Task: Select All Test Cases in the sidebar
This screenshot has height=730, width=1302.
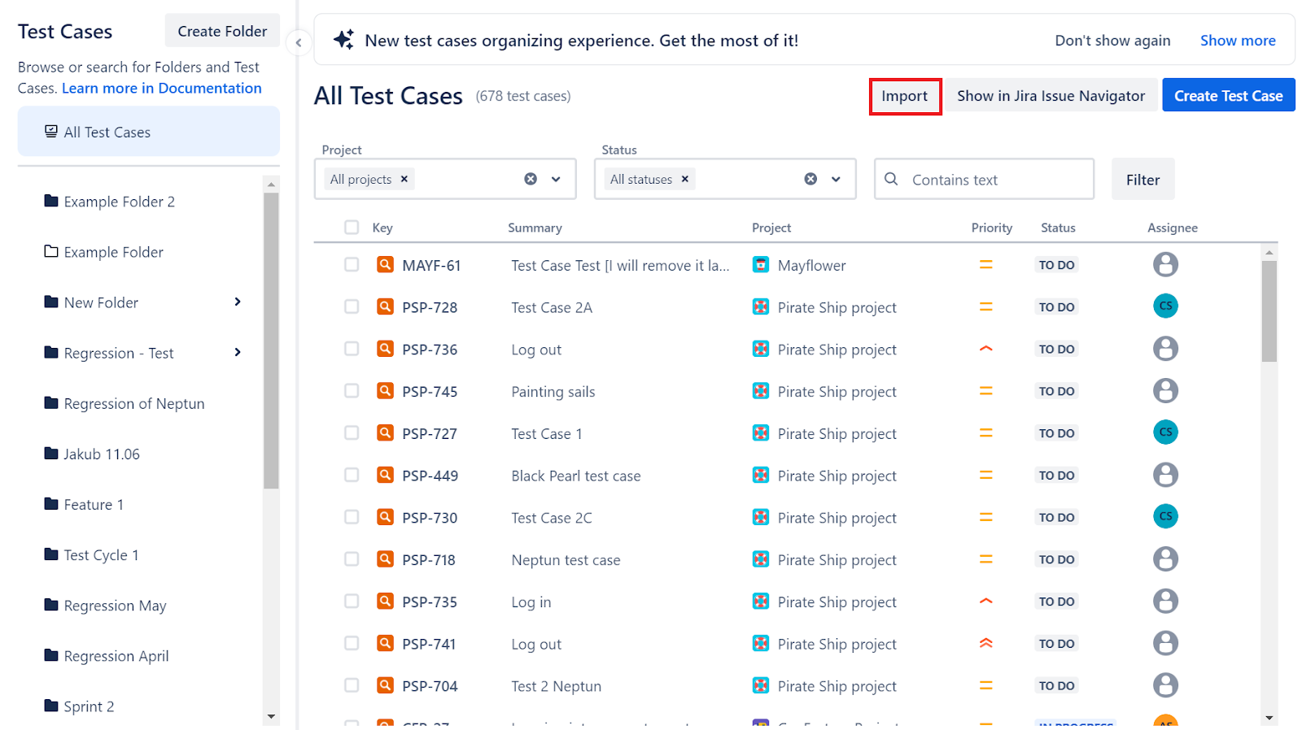Action: click(x=149, y=132)
